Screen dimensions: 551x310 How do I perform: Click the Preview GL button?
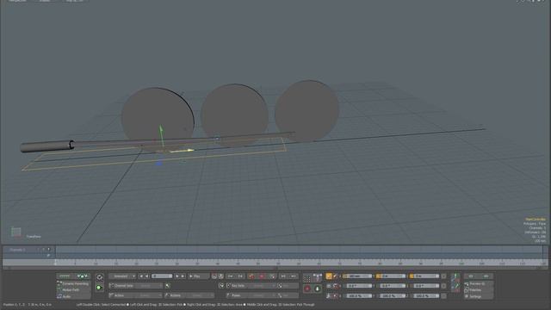(x=479, y=283)
